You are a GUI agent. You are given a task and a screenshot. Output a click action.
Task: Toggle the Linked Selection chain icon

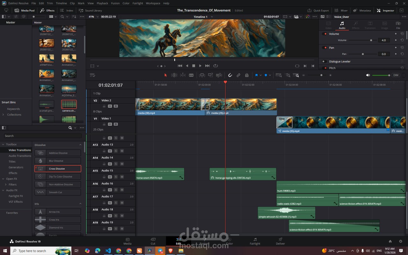click(x=238, y=75)
